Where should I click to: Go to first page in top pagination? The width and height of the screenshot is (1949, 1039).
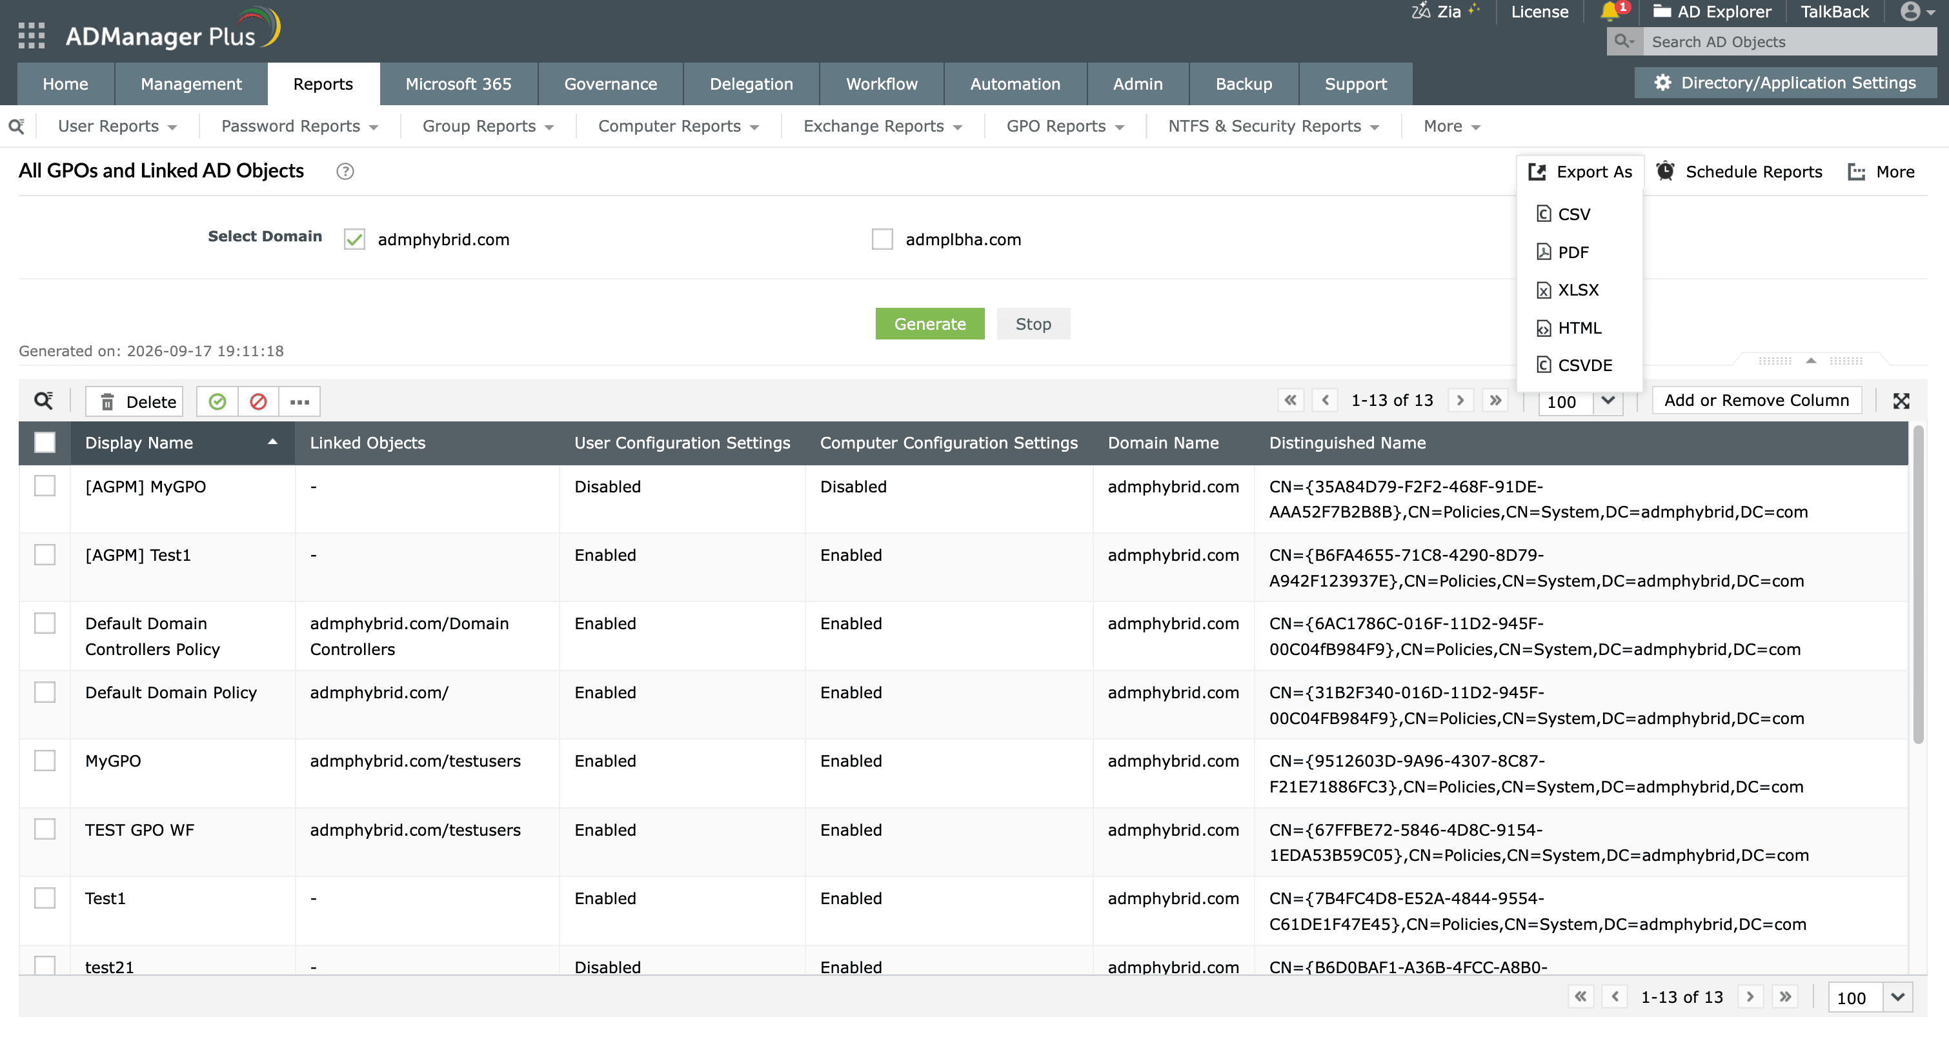click(1291, 399)
